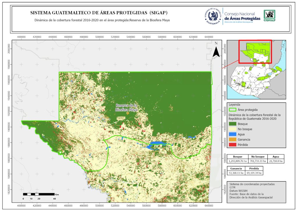Screen dimensions: 298x211
Task: Click the Área protegida green outline legend symbol
Action: click(x=233, y=110)
